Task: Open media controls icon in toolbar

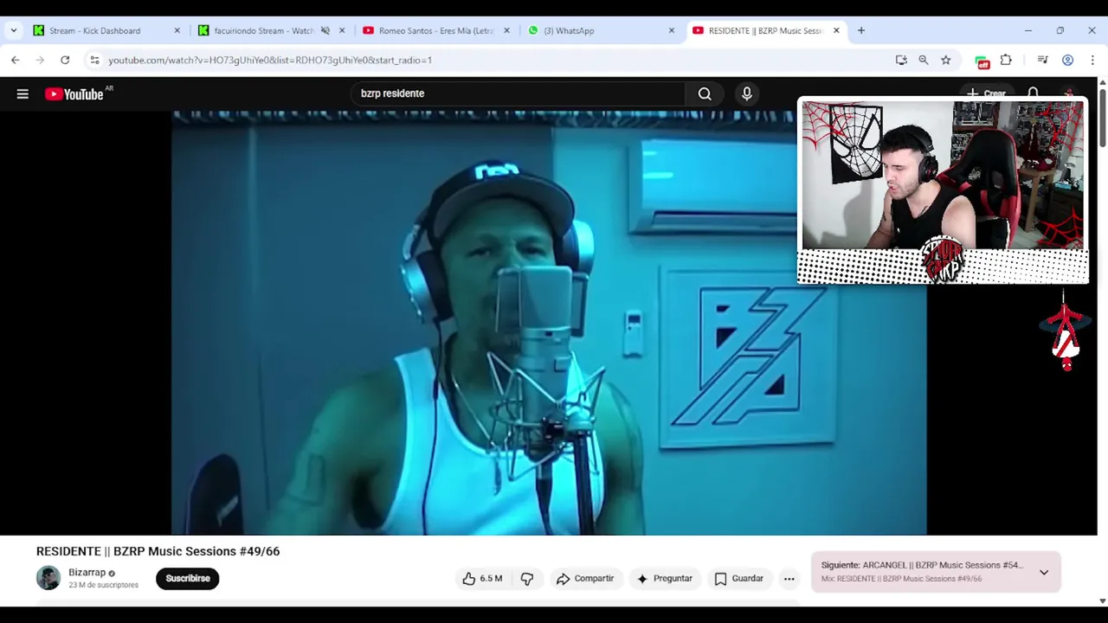Action: click(1043, 60)
